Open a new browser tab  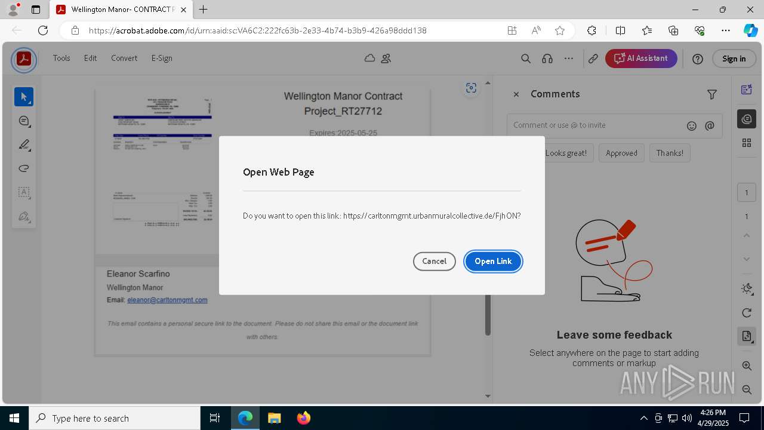pos(204,10)
